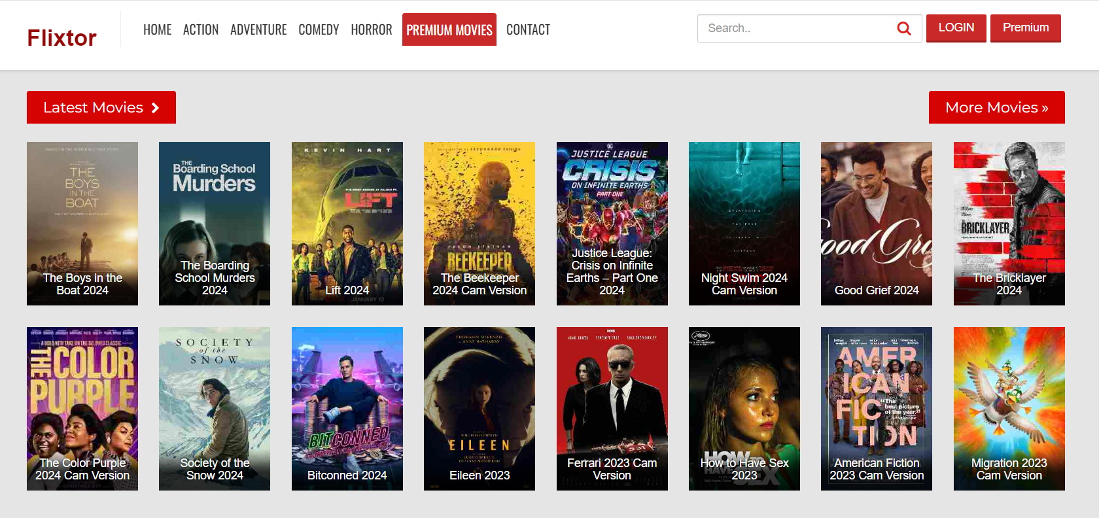Select the PREMIUM MOVIES tab
The height and width of the screenshot is (518, 1099).
pyautogui.click(x=449, y=29)
